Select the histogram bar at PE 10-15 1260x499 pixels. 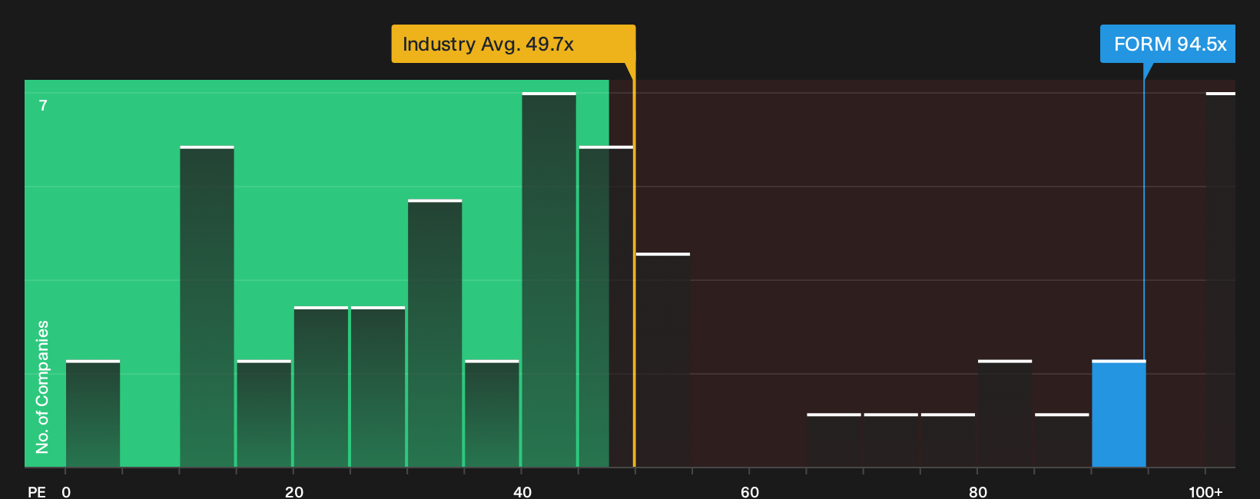(x=207, y=306)
